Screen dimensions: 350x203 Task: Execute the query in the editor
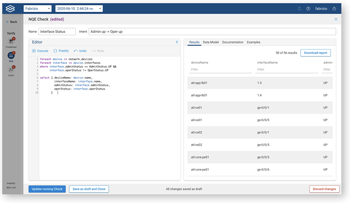point(40,51)
